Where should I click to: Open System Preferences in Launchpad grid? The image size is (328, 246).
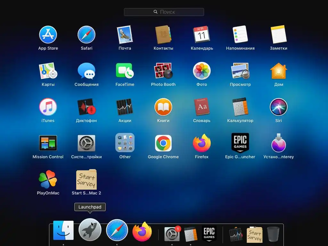[86, 143]
